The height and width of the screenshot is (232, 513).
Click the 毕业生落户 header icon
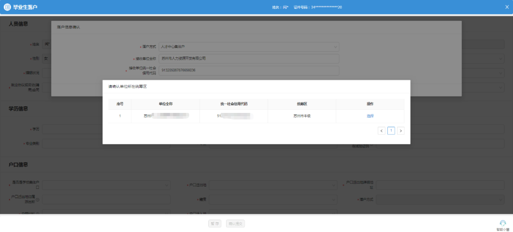[x=7, y=7]
